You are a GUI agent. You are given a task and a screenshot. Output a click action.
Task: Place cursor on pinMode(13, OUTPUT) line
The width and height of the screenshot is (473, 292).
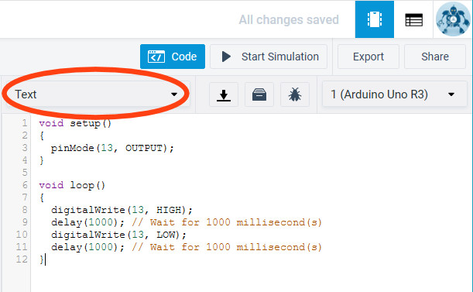(x=112, y=148)
